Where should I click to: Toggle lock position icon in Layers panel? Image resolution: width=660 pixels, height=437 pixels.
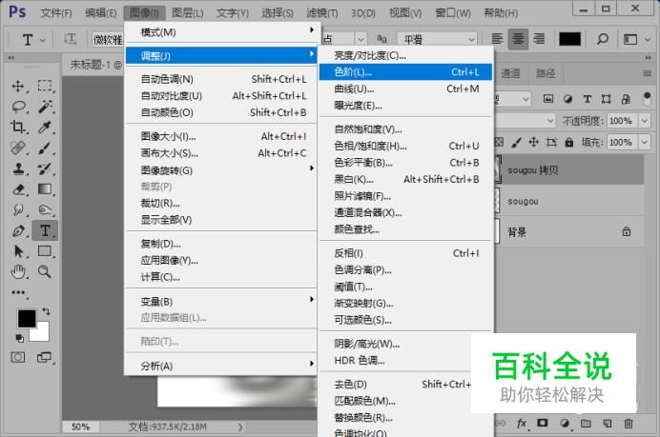(x=534, y=142)
